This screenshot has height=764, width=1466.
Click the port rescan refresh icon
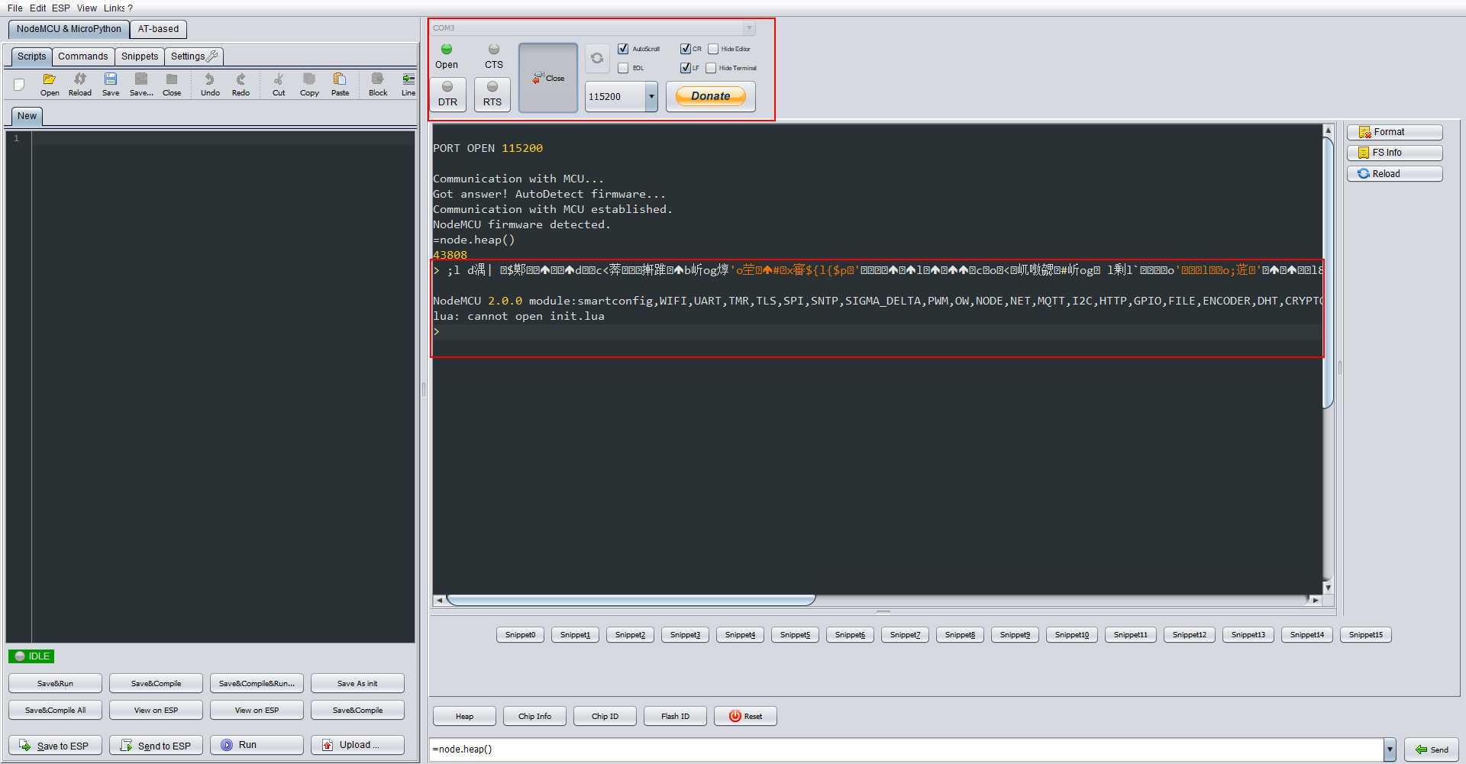(597, 58)
